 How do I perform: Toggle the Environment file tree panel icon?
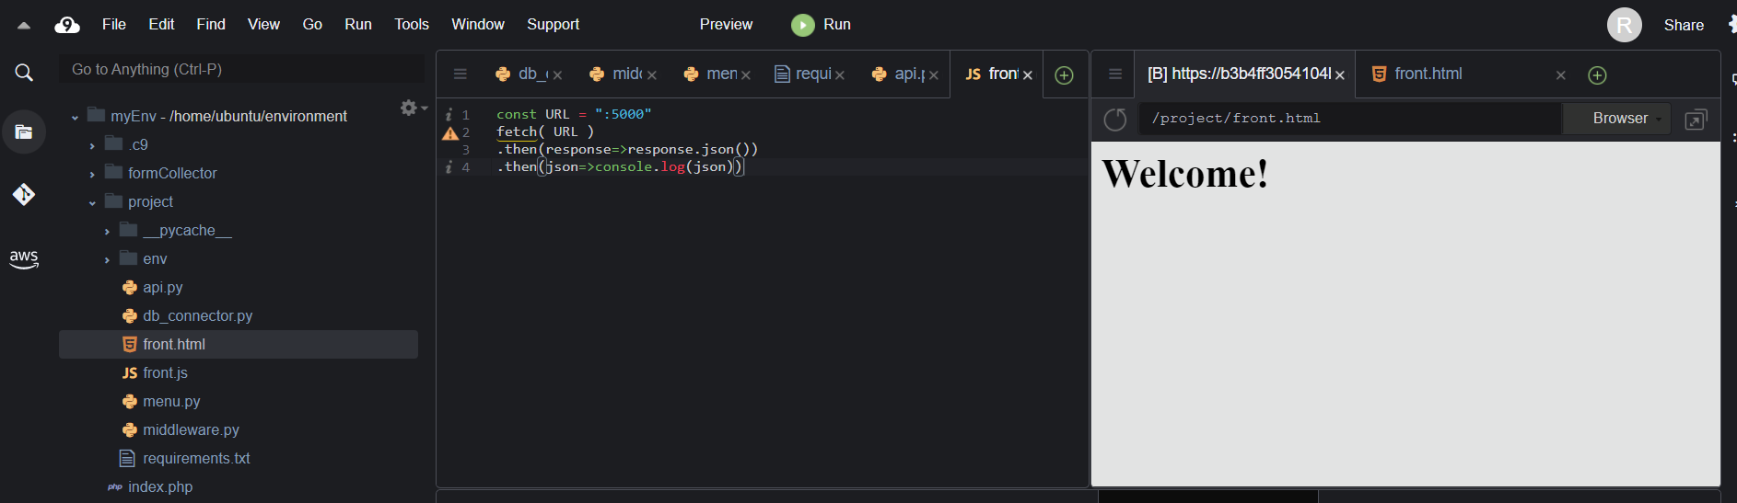(24, 131)
